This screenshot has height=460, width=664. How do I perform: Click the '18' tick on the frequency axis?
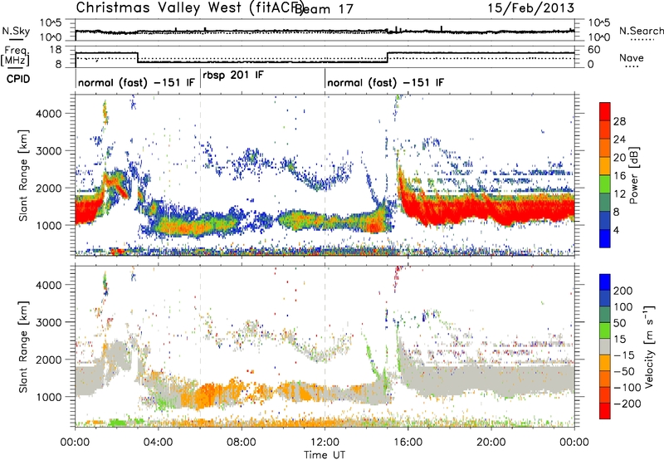click(x=55, y=50)
